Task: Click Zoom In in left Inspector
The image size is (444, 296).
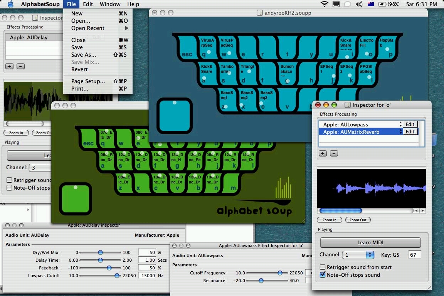Action: [x=16, y=133]
